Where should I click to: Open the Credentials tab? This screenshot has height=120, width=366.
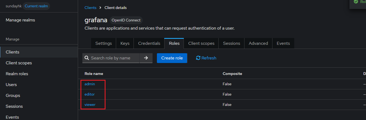pyautogui.click(x=149, y=43)
